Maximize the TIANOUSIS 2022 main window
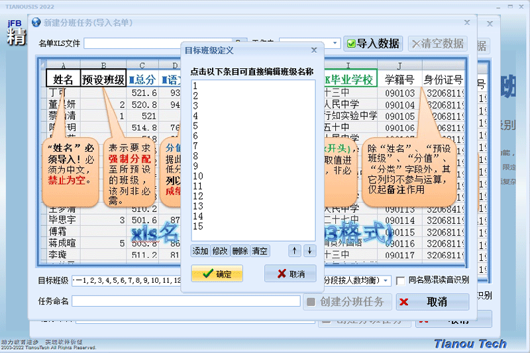Screen dimensions: 530x353 click(510, 7)
